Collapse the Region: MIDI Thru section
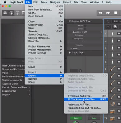The height and width of the screenshot is (123, 121). pos(70,21)
